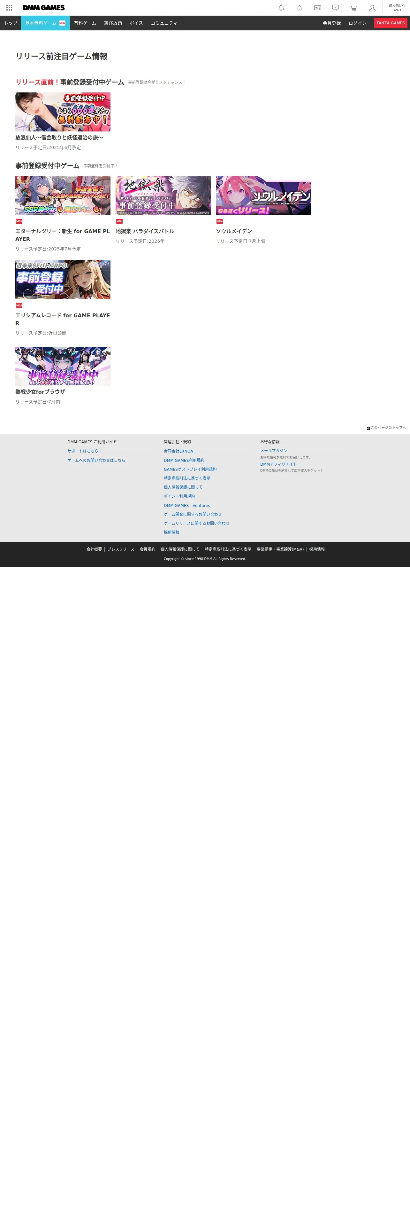The width and height of the screenshot is (410, 1232).
Task: Open DMM GAMES Ventures link
Action: (187, 506)
